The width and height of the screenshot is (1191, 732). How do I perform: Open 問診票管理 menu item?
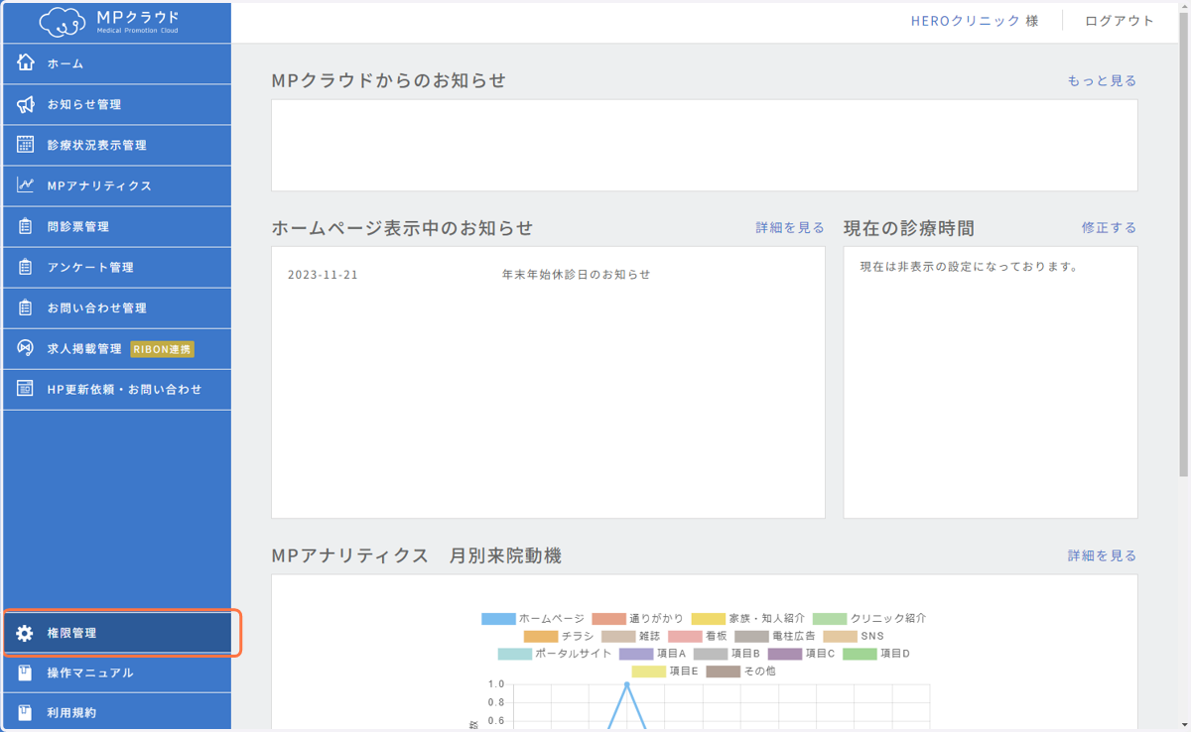(117, 226)
